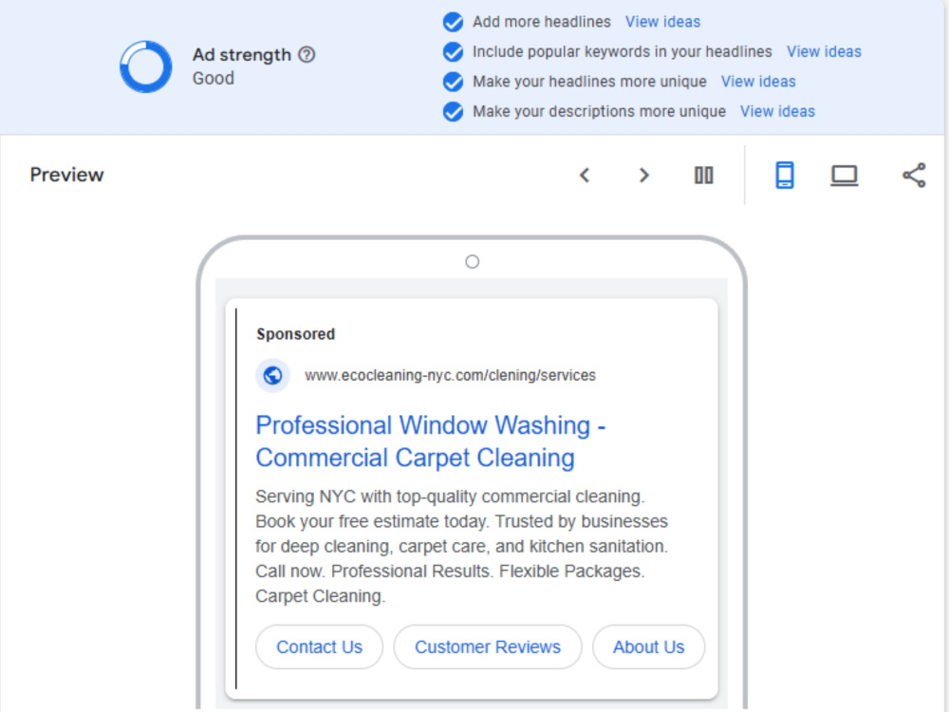Go to next ad preview with right chevron
The image size is (949, 712).
pos(644,175)
